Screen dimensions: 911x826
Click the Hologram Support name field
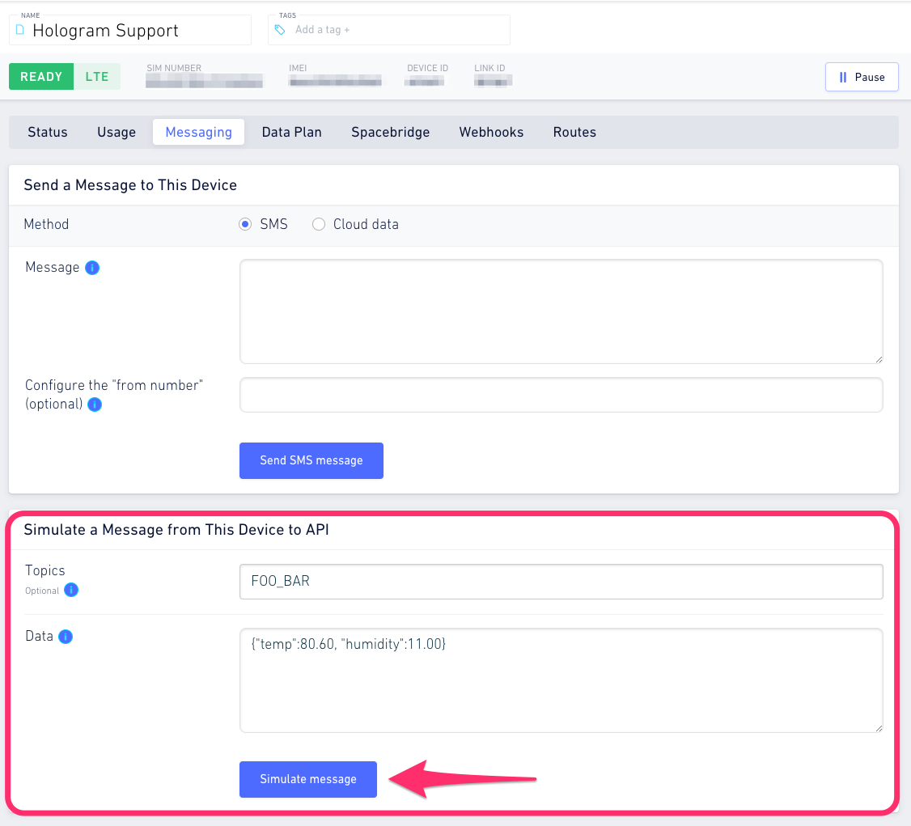pyautogui.click(x=130, y=30)
